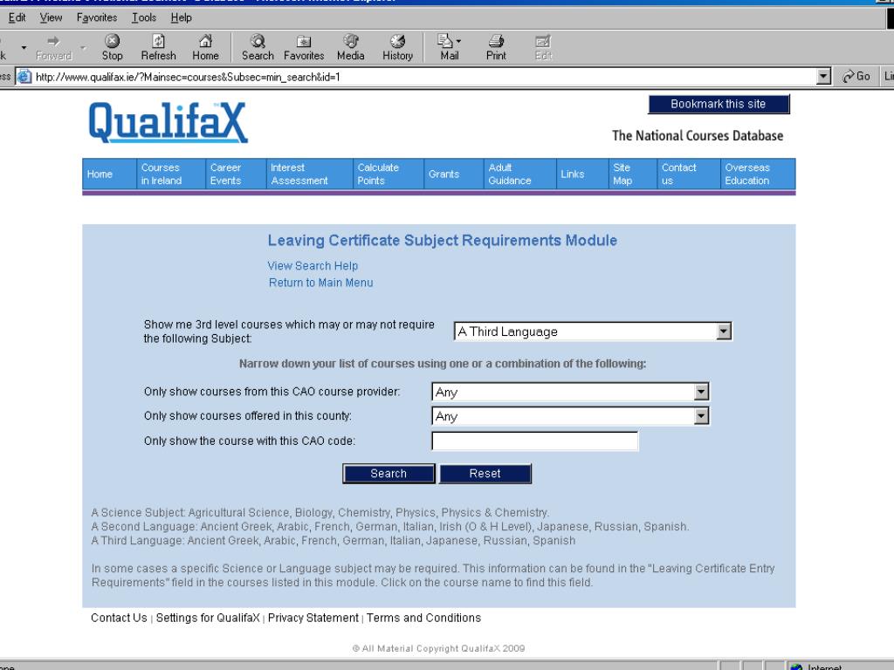Screen dimensions: 894x670
Task: Select Contact us navigation tab
Action: pyautogui.click(x=689, y=174)
